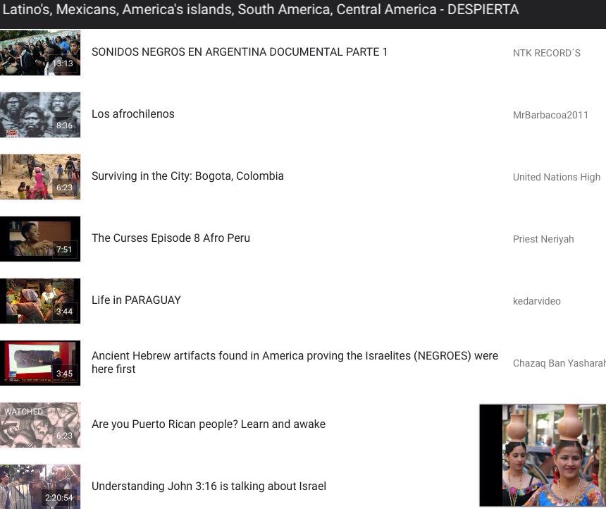This screenshot has height=509, width=606.
Task: Open 'Surviving in the City: Bogota, Colombia'
Action: [187, 176]
